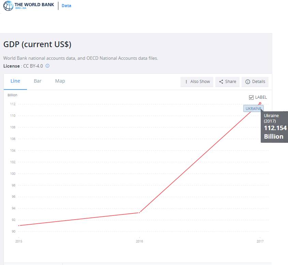Select the 2015 data point on line
This screenshot has width=288, height=265.
(x=19, y=225)
